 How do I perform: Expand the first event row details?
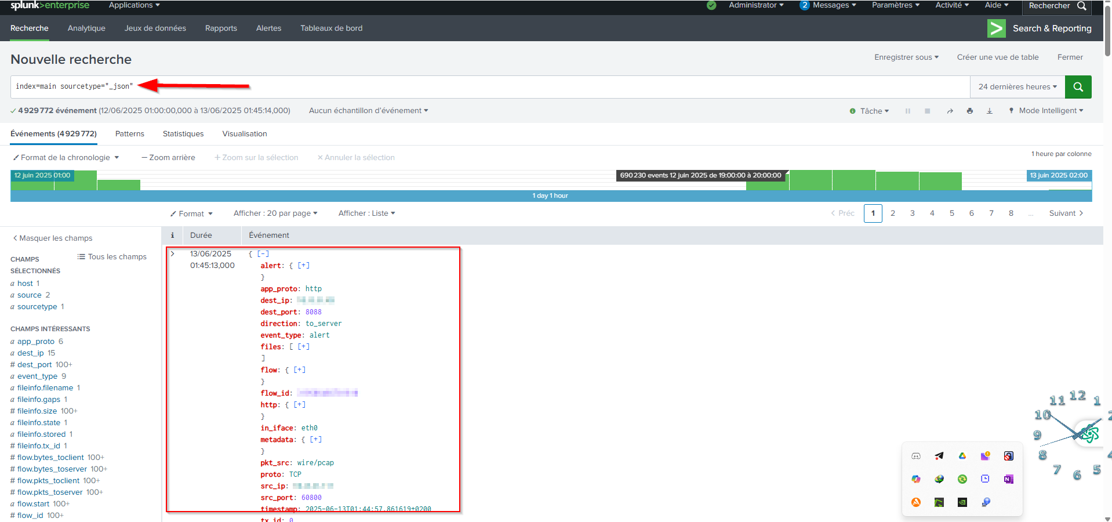click(x=172, y=253)
